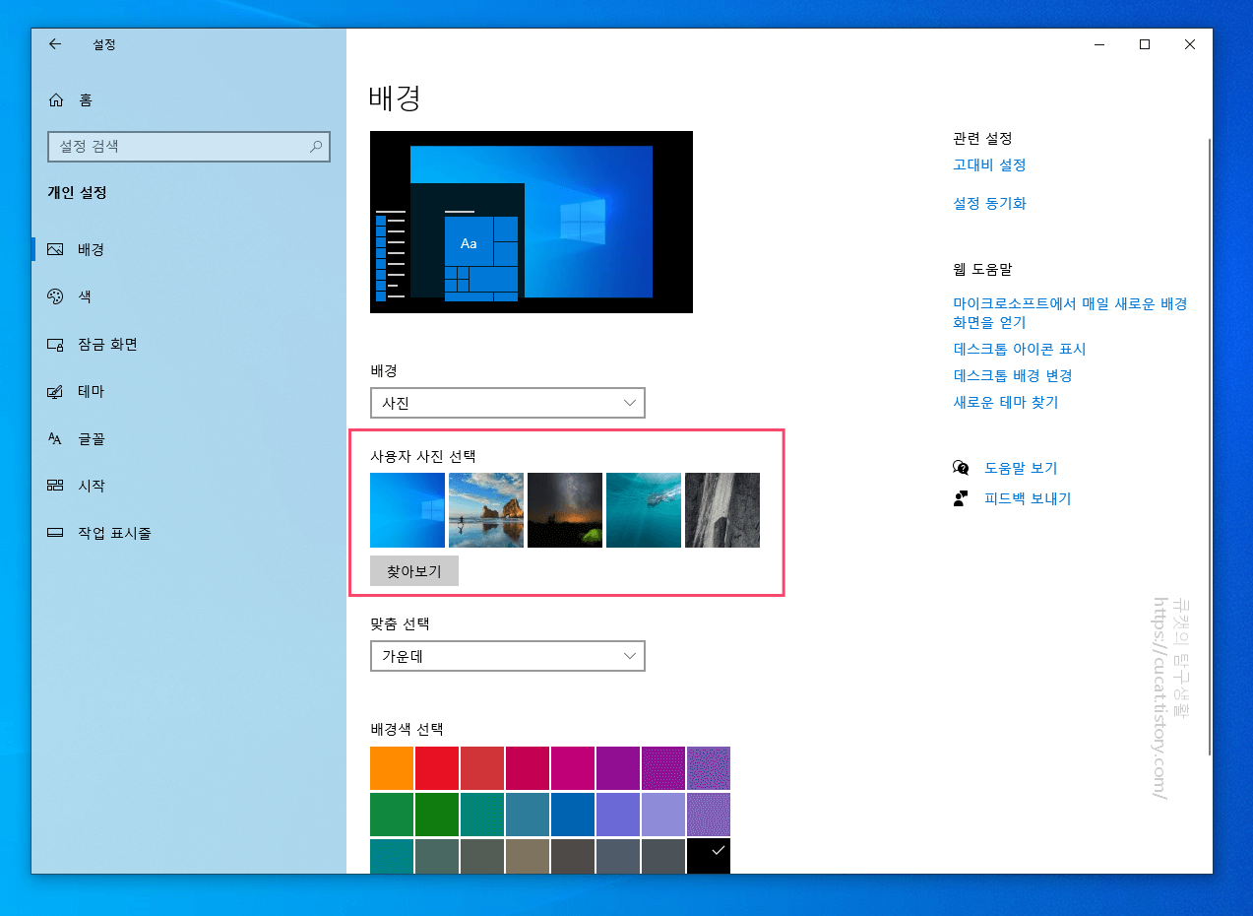
Task: Click the 테마 icon in sidebar
Action: coord(56,391)
